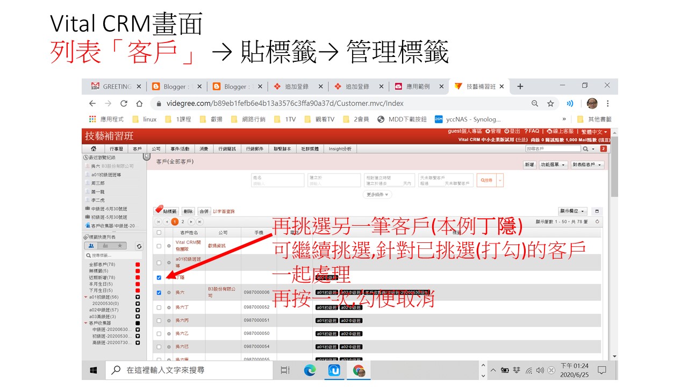Click the 搜尋客戶 search field
Viewport: 688px width, 387px height.
(x=553, y=149)
